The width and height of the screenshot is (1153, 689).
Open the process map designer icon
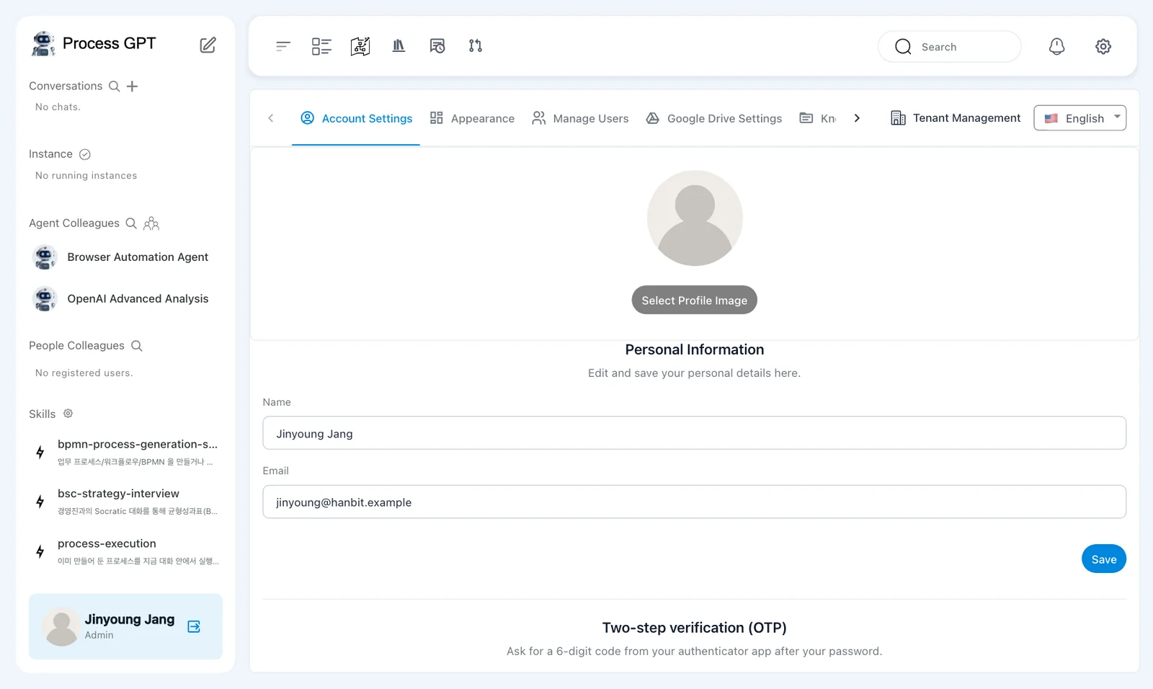360,46
